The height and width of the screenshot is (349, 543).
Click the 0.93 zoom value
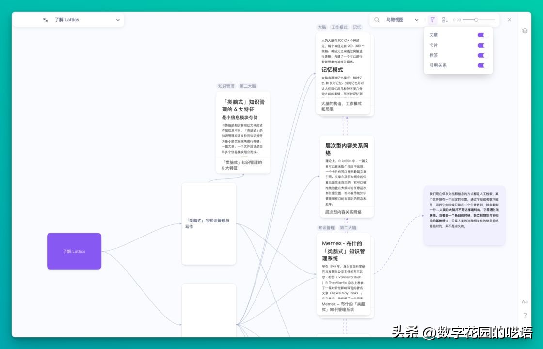pyautogui.click(x=457, y=20)
